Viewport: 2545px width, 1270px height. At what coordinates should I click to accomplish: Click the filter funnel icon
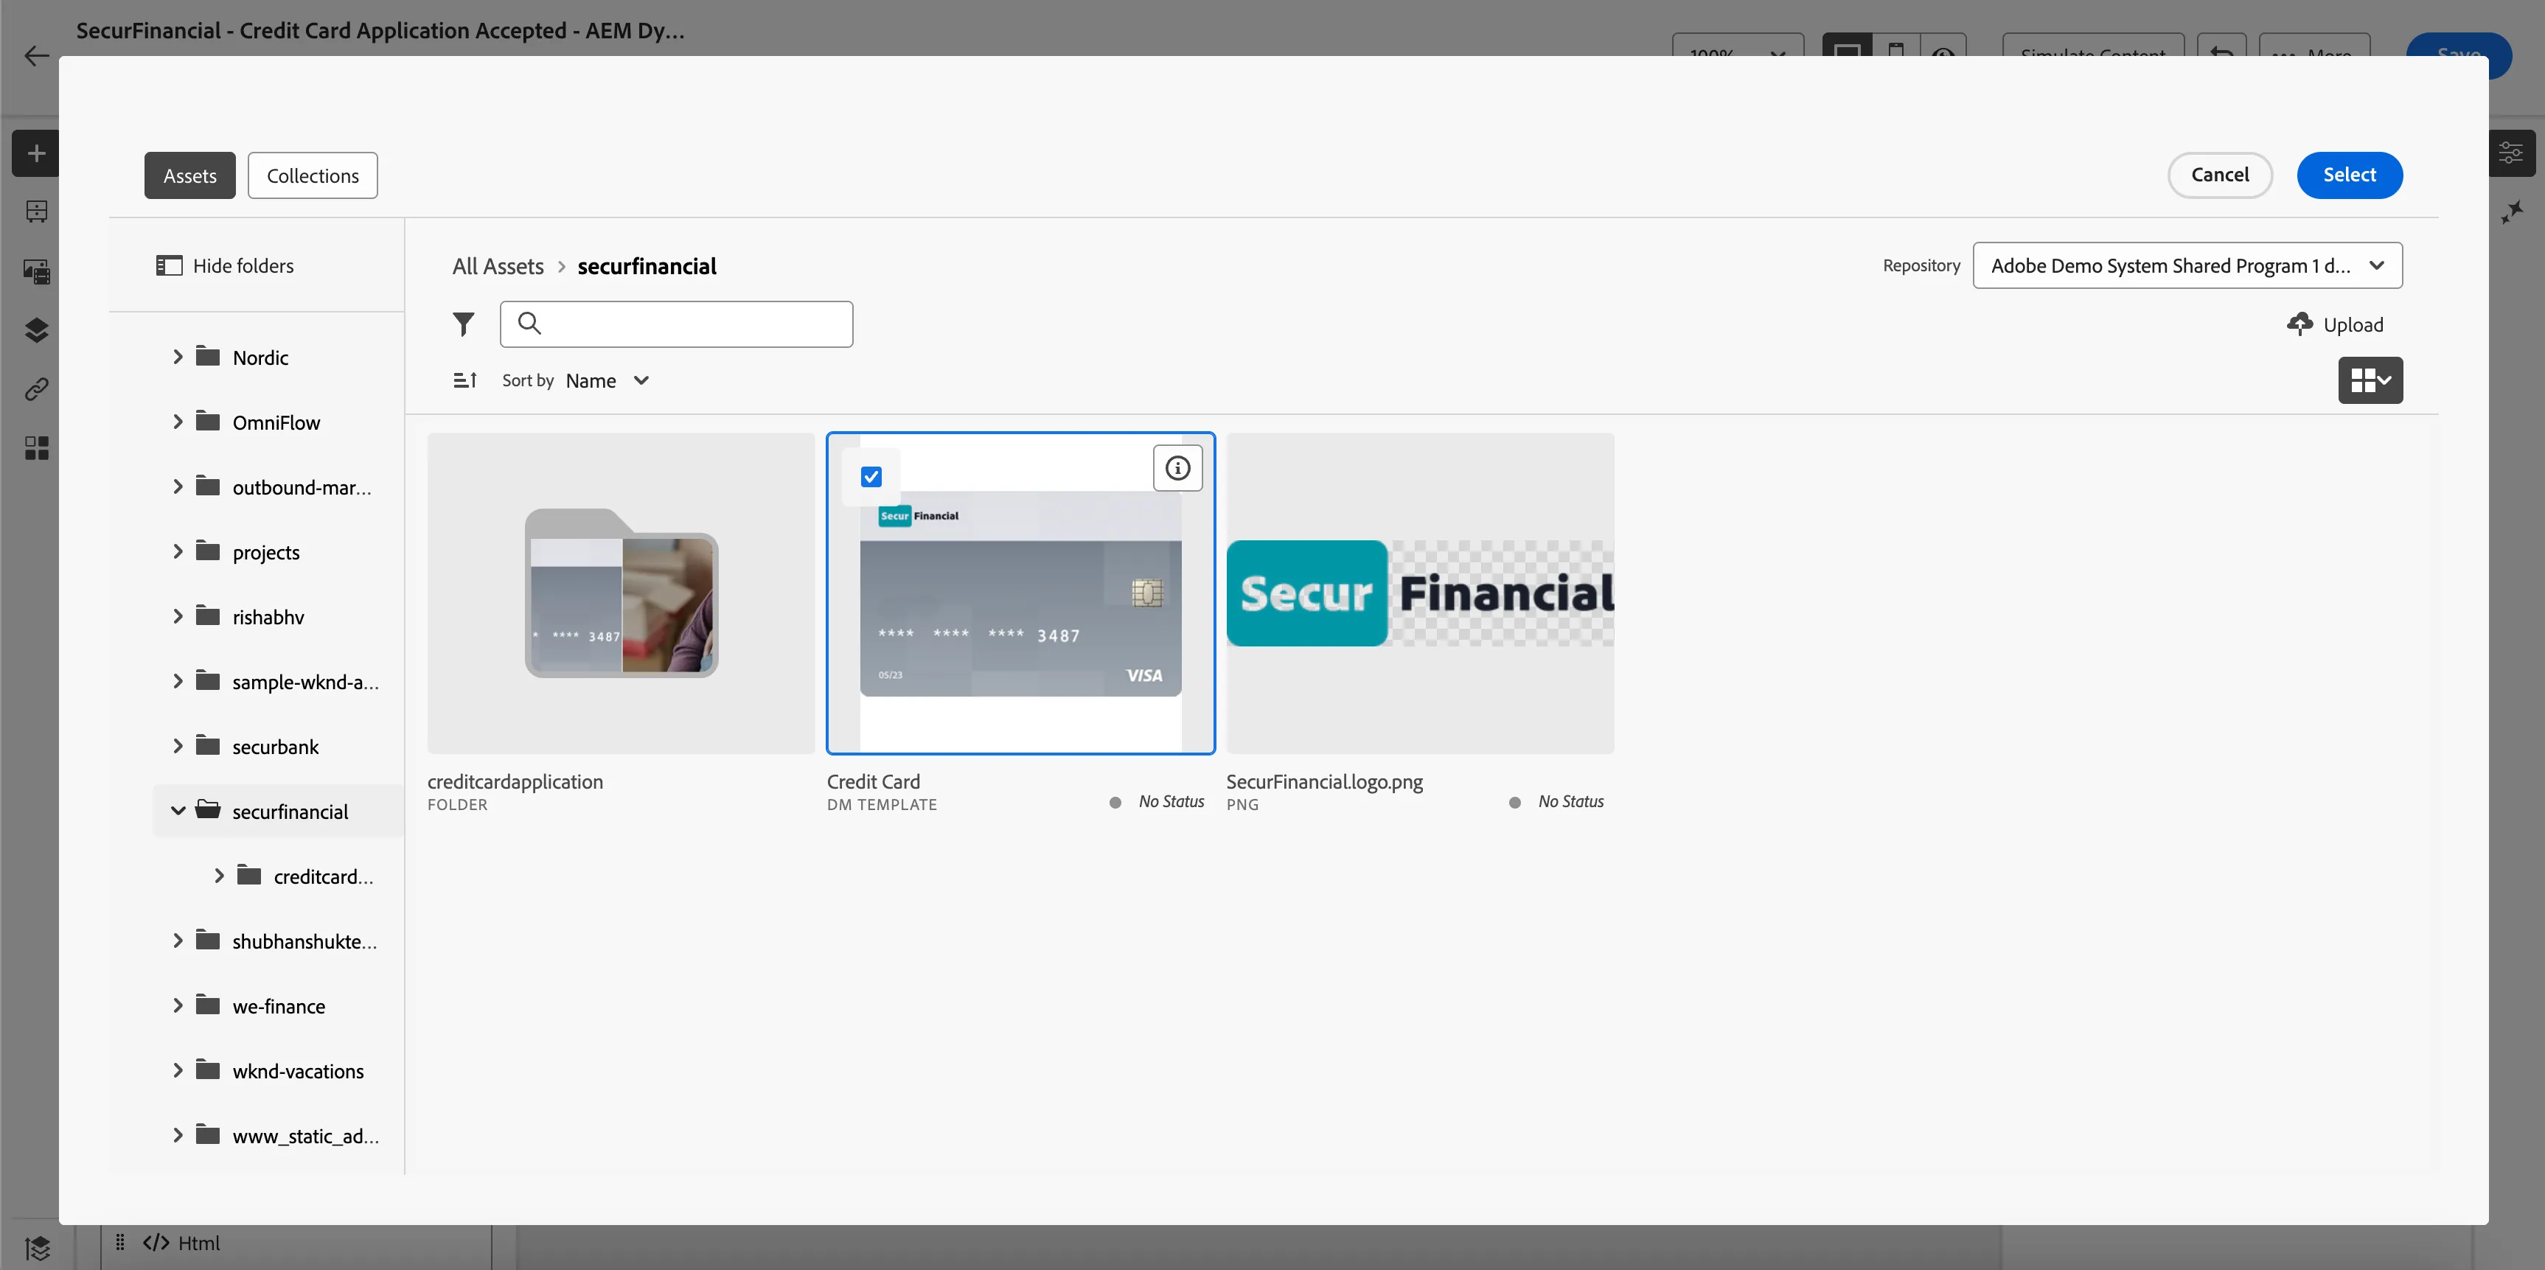463,324
